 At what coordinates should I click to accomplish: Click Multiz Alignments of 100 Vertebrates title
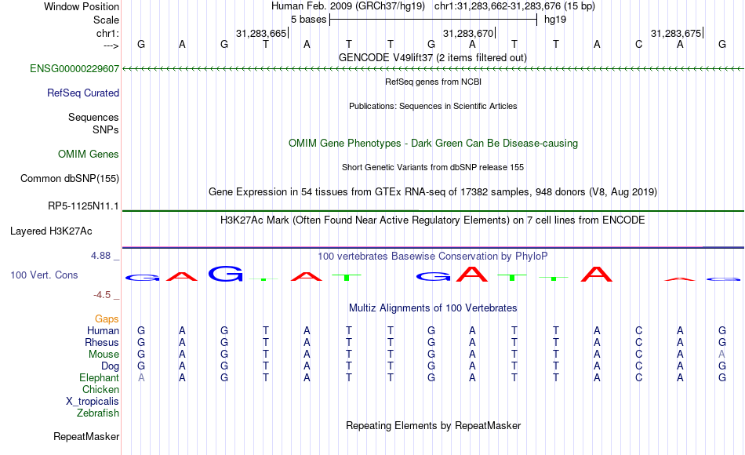[x=433, y=308]
